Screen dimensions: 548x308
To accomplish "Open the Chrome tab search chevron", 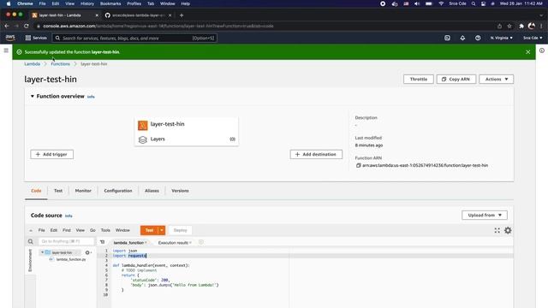I will [541, 15].
